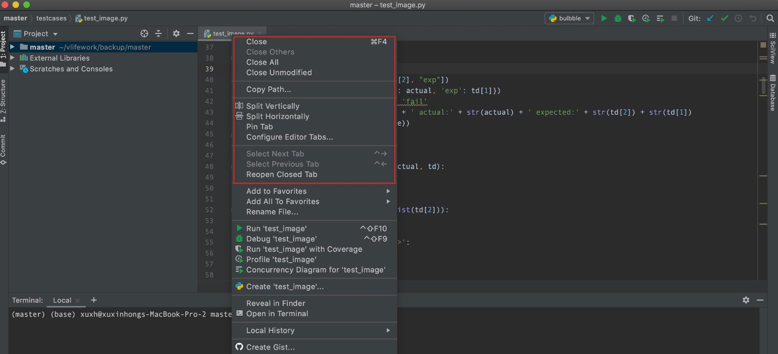778x354 pixels.
Task: Minimize the Terminal panel
Action: tap(760, 300)
